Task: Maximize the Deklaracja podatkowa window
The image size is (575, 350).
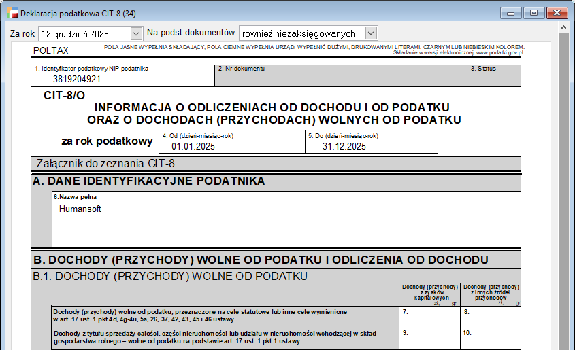Action: pos(533,13)
